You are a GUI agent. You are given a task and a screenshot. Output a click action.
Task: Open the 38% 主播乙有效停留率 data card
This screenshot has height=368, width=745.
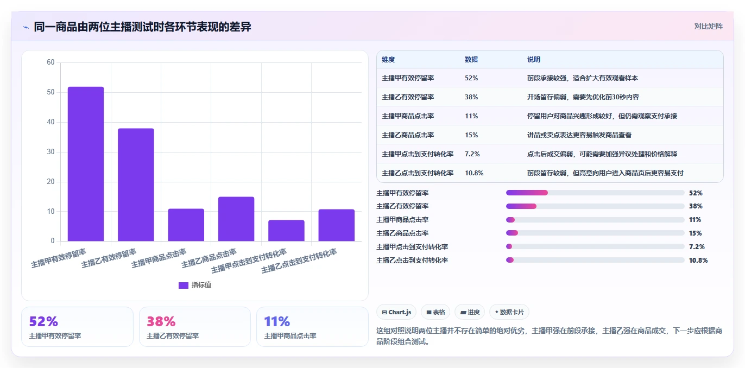[x=195, y=327]
